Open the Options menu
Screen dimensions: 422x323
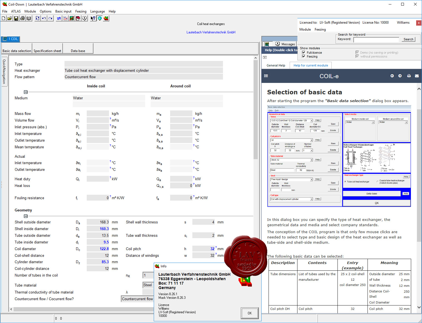(x=46, y=11)
